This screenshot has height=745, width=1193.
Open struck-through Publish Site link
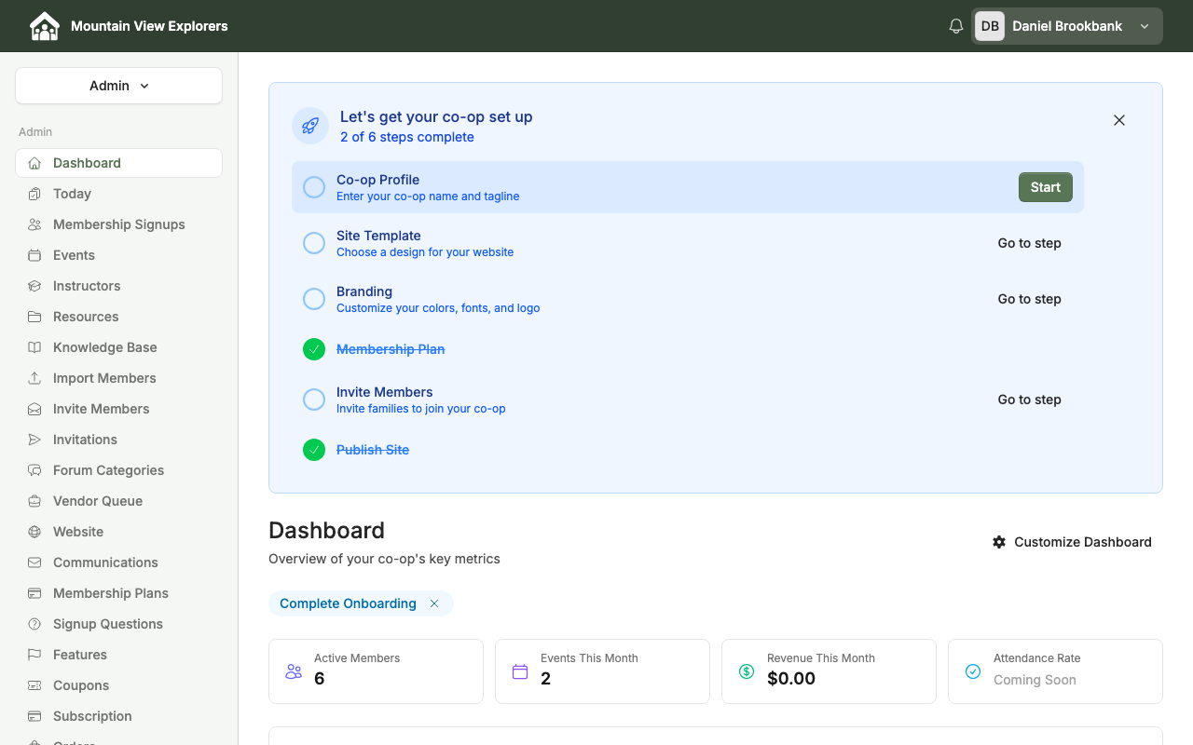click(x=373, y=450)
